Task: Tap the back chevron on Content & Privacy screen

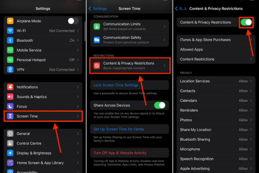Action: point(176,9)
